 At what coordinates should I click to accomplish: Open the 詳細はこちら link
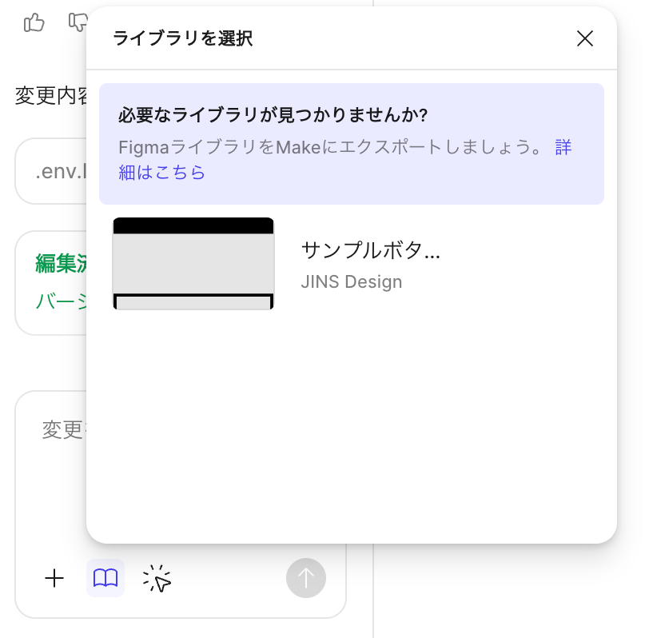[161, 172]
